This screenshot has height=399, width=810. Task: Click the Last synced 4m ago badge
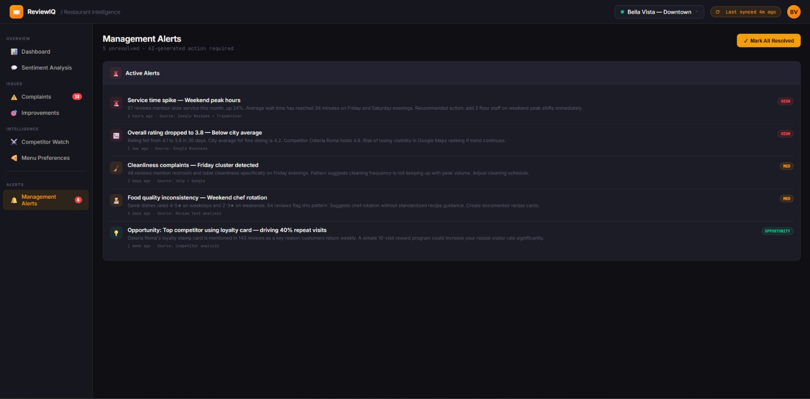pos(746,12)
